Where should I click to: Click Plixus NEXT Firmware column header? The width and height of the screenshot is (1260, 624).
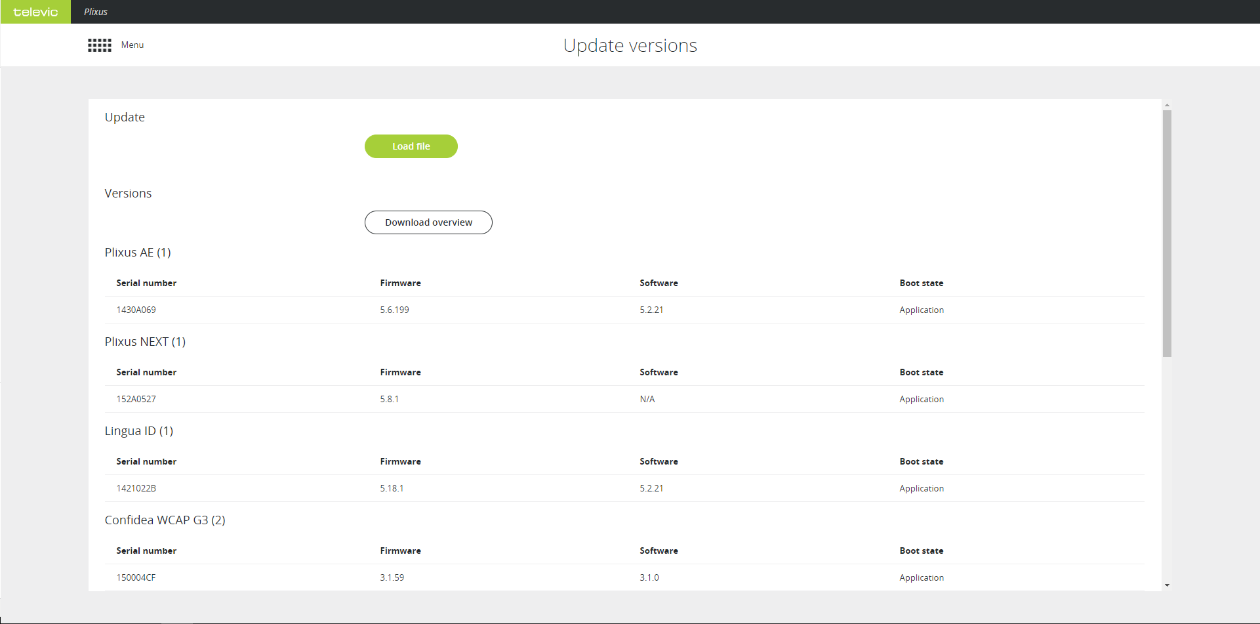[400, 372]
